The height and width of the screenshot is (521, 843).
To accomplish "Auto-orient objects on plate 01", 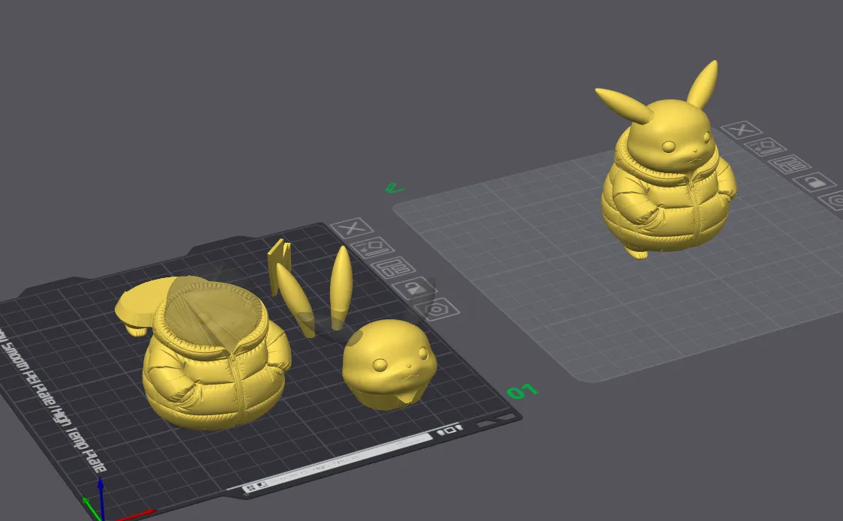I will point(372,247).
